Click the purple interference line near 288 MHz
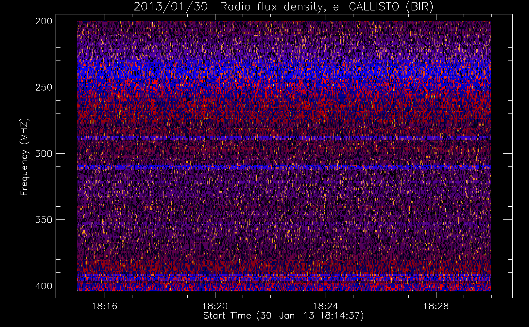Image resolution: width=529 pixels, height=327 pixels. [x=284, y=138]
